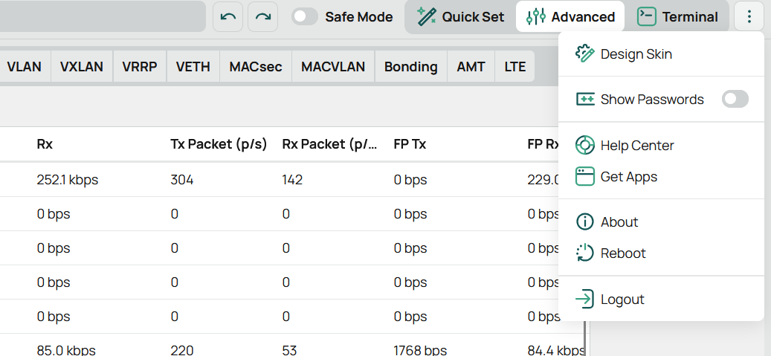The width and height of the screenshot is (771, 356).
Task: Open the VRRP tab
Action: coord(140,66)
